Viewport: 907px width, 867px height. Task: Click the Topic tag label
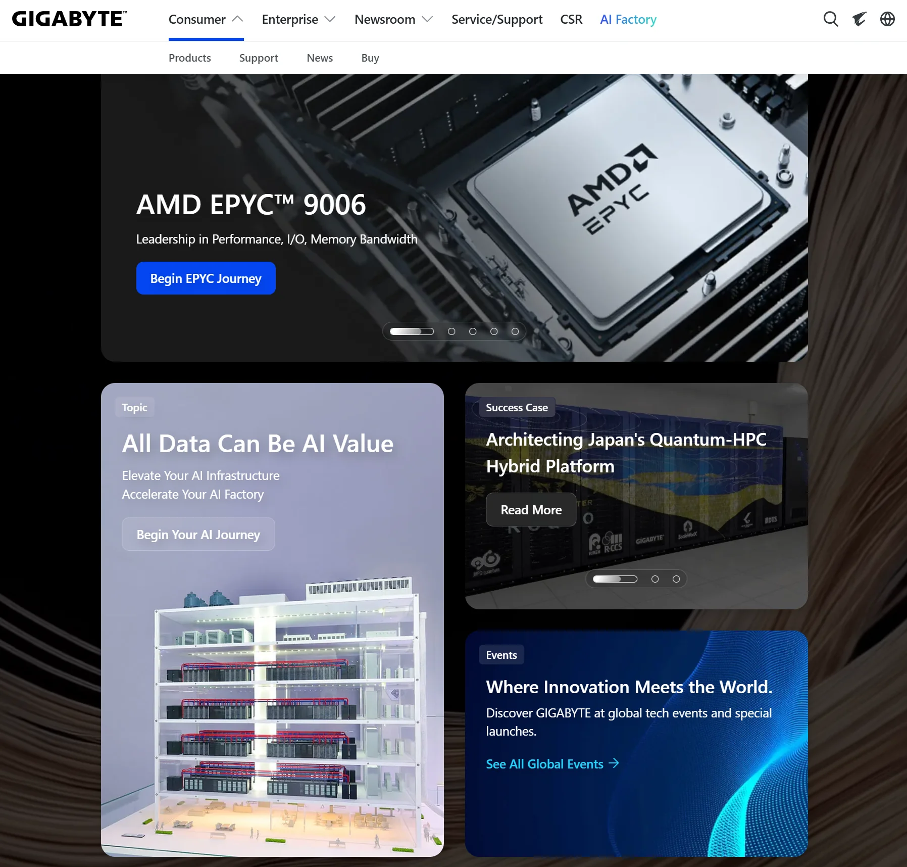point(134,407)
